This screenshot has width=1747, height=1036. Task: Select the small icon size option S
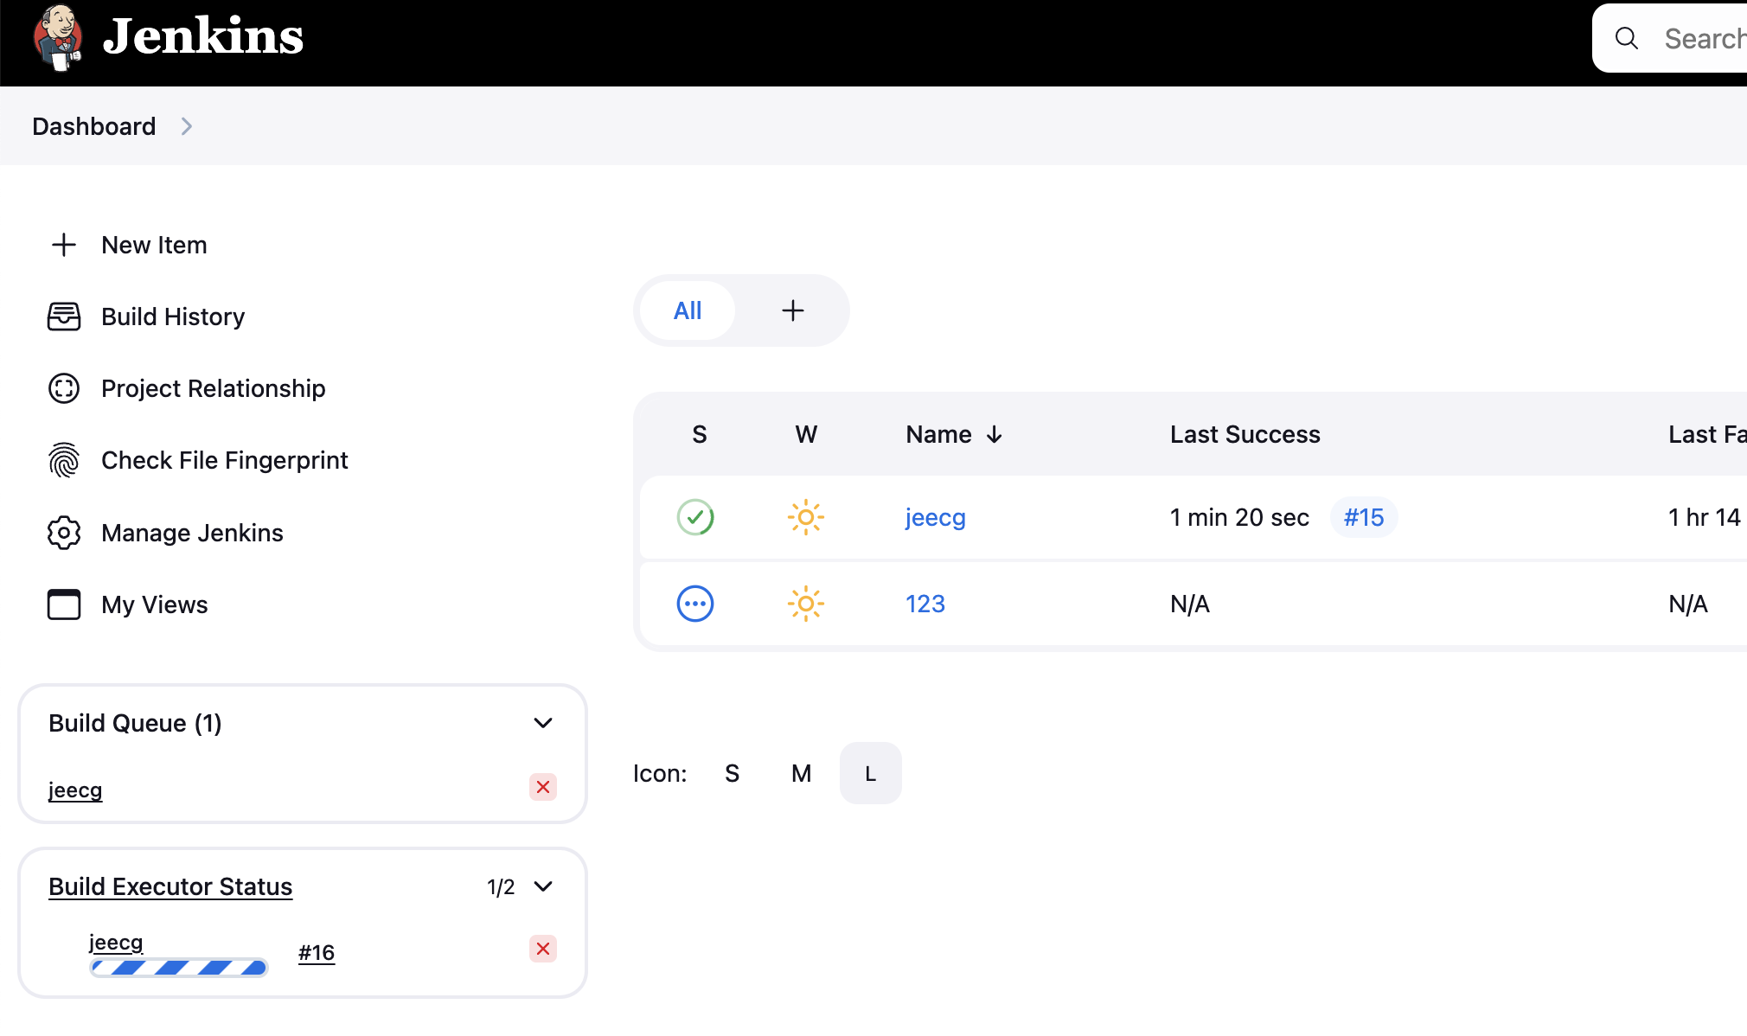(732, 773)
